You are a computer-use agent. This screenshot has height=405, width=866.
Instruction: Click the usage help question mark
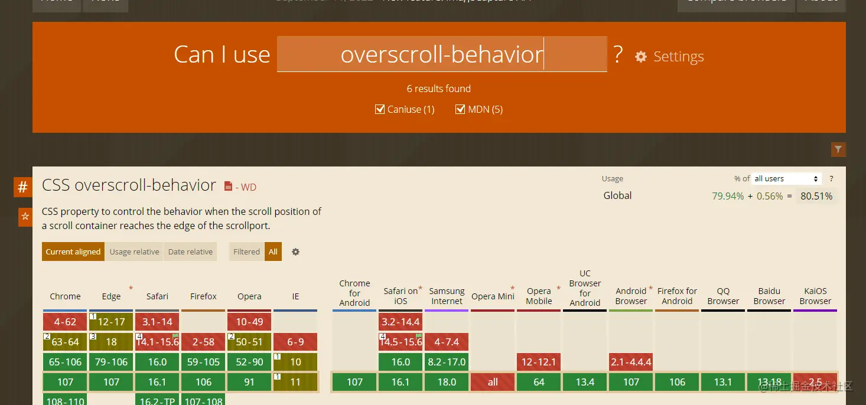(x=831, y=178)
